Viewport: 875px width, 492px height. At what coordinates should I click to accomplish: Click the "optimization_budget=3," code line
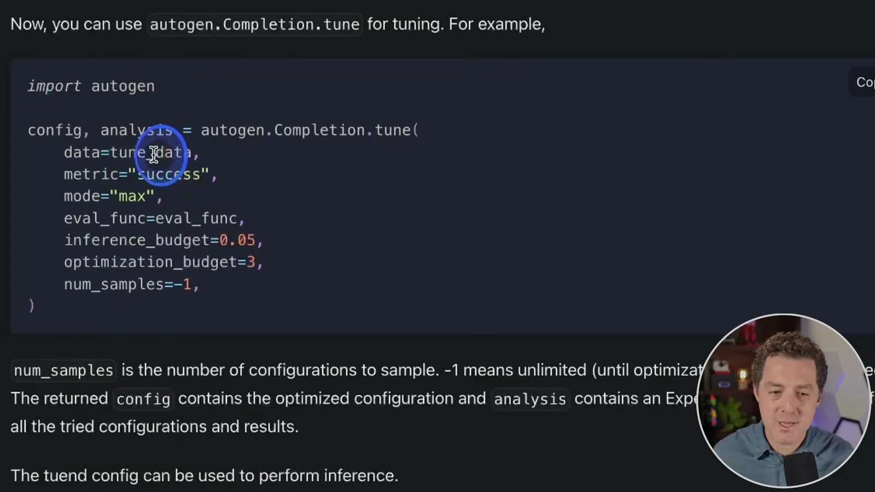pyautogui.click(x=164, y=262)
